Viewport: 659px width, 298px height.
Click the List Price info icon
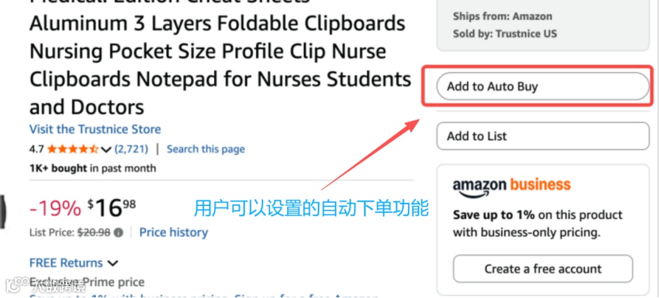(x=119, y=232)
